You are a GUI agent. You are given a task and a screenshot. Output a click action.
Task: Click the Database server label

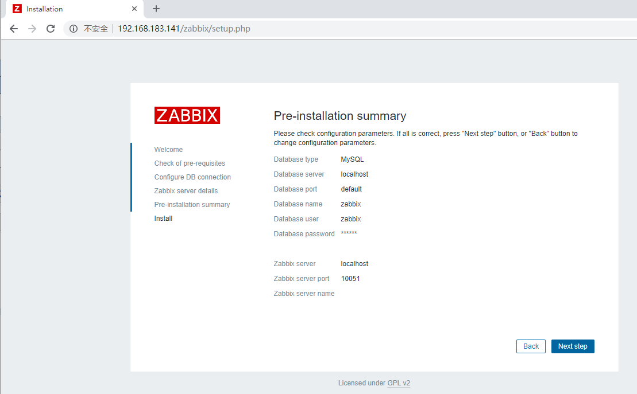tap(299, 174)
